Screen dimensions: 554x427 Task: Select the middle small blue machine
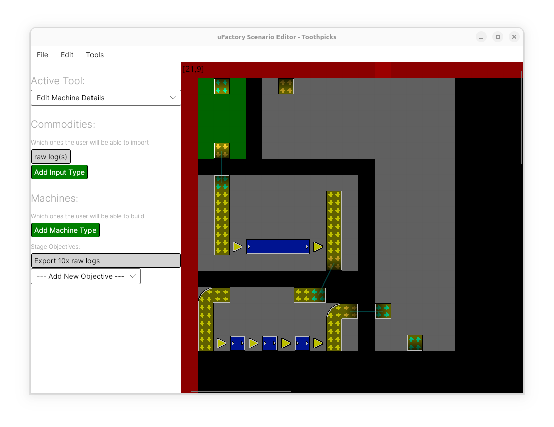click(270, 343)
